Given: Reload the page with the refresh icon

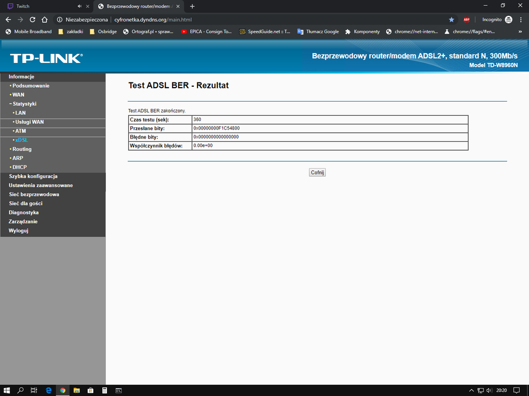Looking at the screenshot, I should [x=32, y=20].
